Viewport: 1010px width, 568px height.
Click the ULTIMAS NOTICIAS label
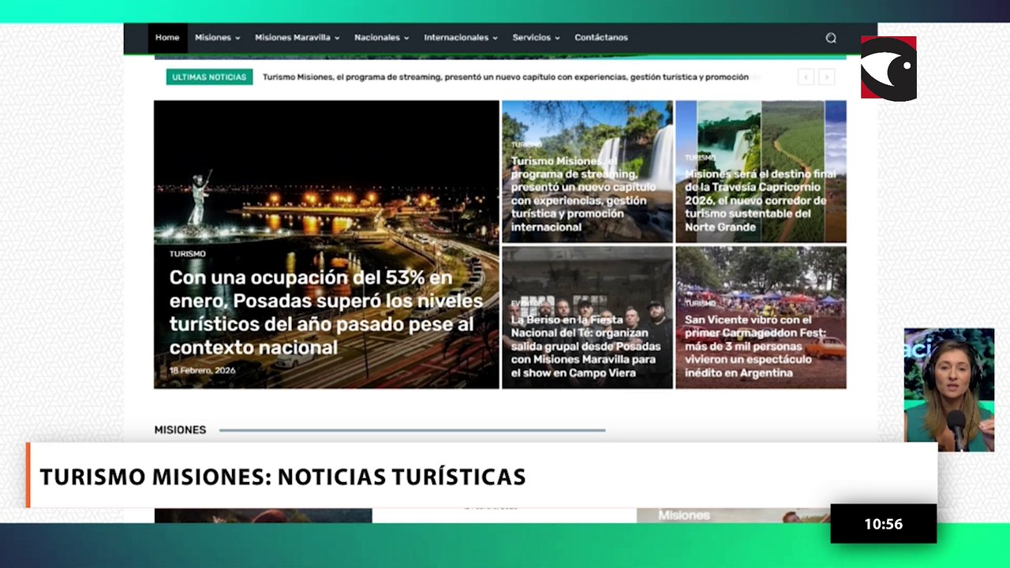point(209,77)
